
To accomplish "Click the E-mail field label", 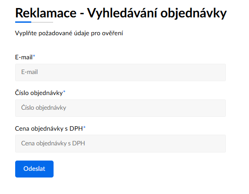I will pyautogui.click(x=24, y=57).
